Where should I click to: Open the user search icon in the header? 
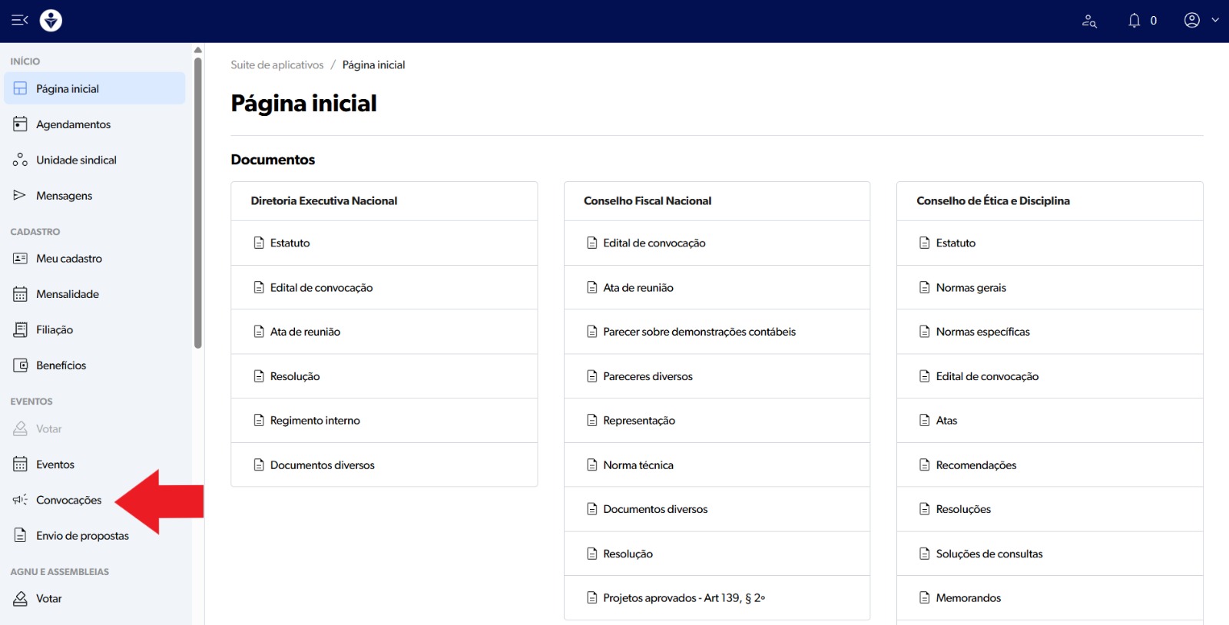tap(1089, 21)
